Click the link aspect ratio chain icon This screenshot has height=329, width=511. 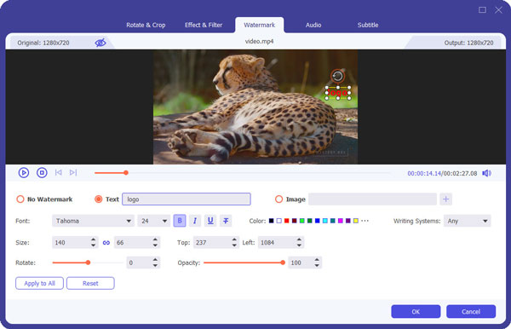coord(106,243)
